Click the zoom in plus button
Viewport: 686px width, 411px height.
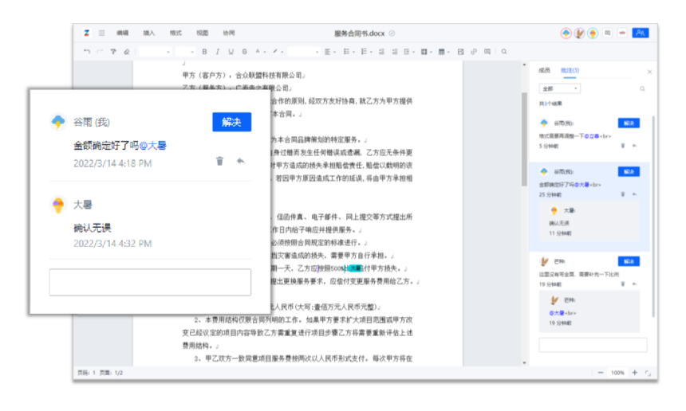635,373
